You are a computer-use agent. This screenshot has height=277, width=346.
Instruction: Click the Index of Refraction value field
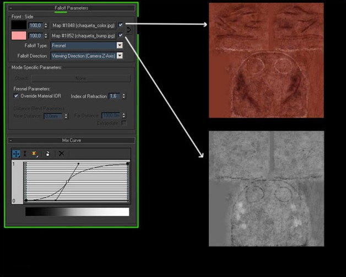coord(114,96)
